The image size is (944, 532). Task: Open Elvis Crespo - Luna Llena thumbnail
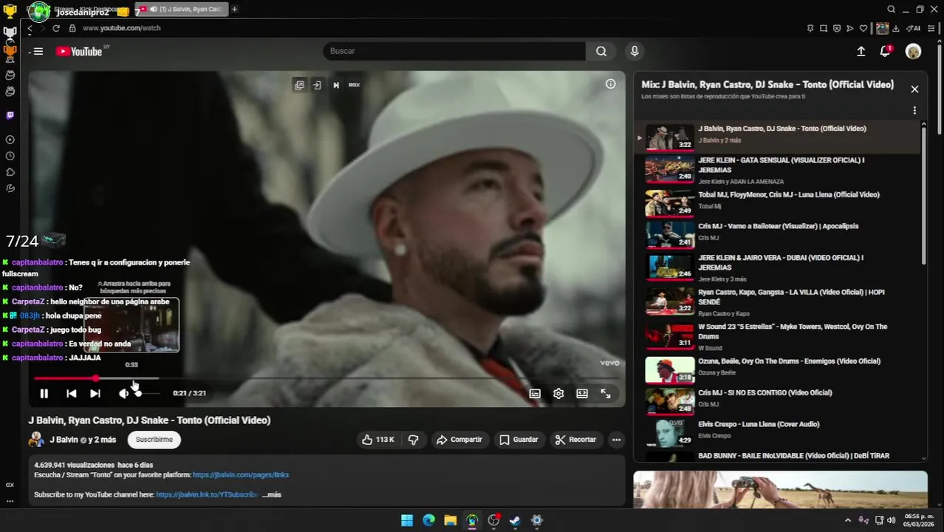670,433
